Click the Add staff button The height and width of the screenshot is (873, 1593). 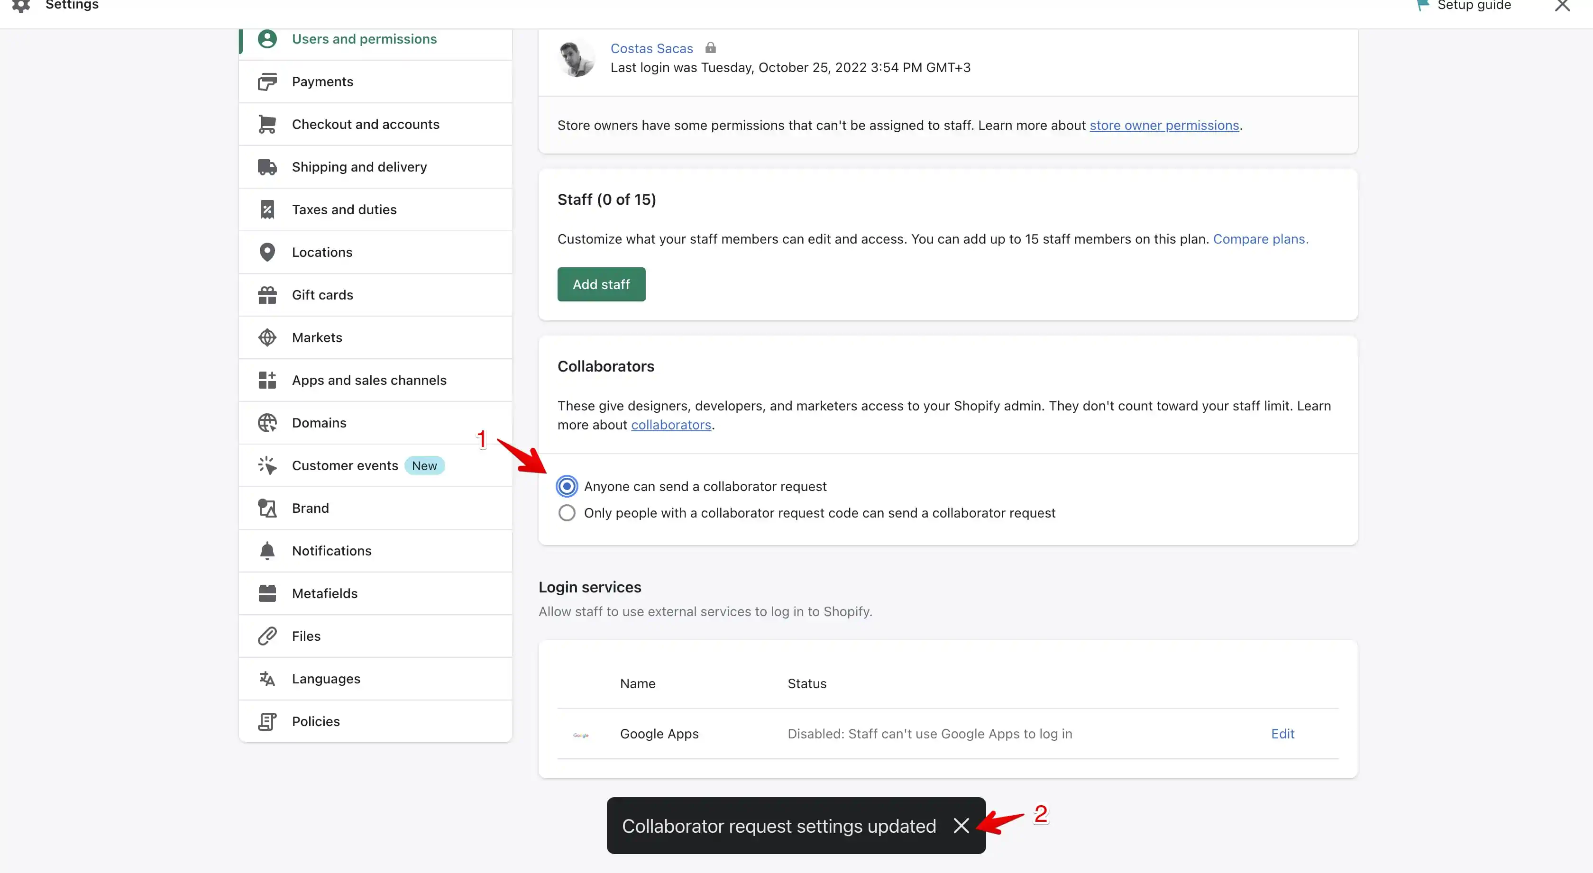point(601,284)
